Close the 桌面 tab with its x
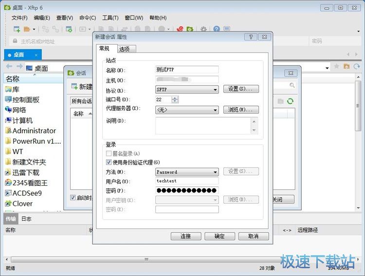 (36, 55)
